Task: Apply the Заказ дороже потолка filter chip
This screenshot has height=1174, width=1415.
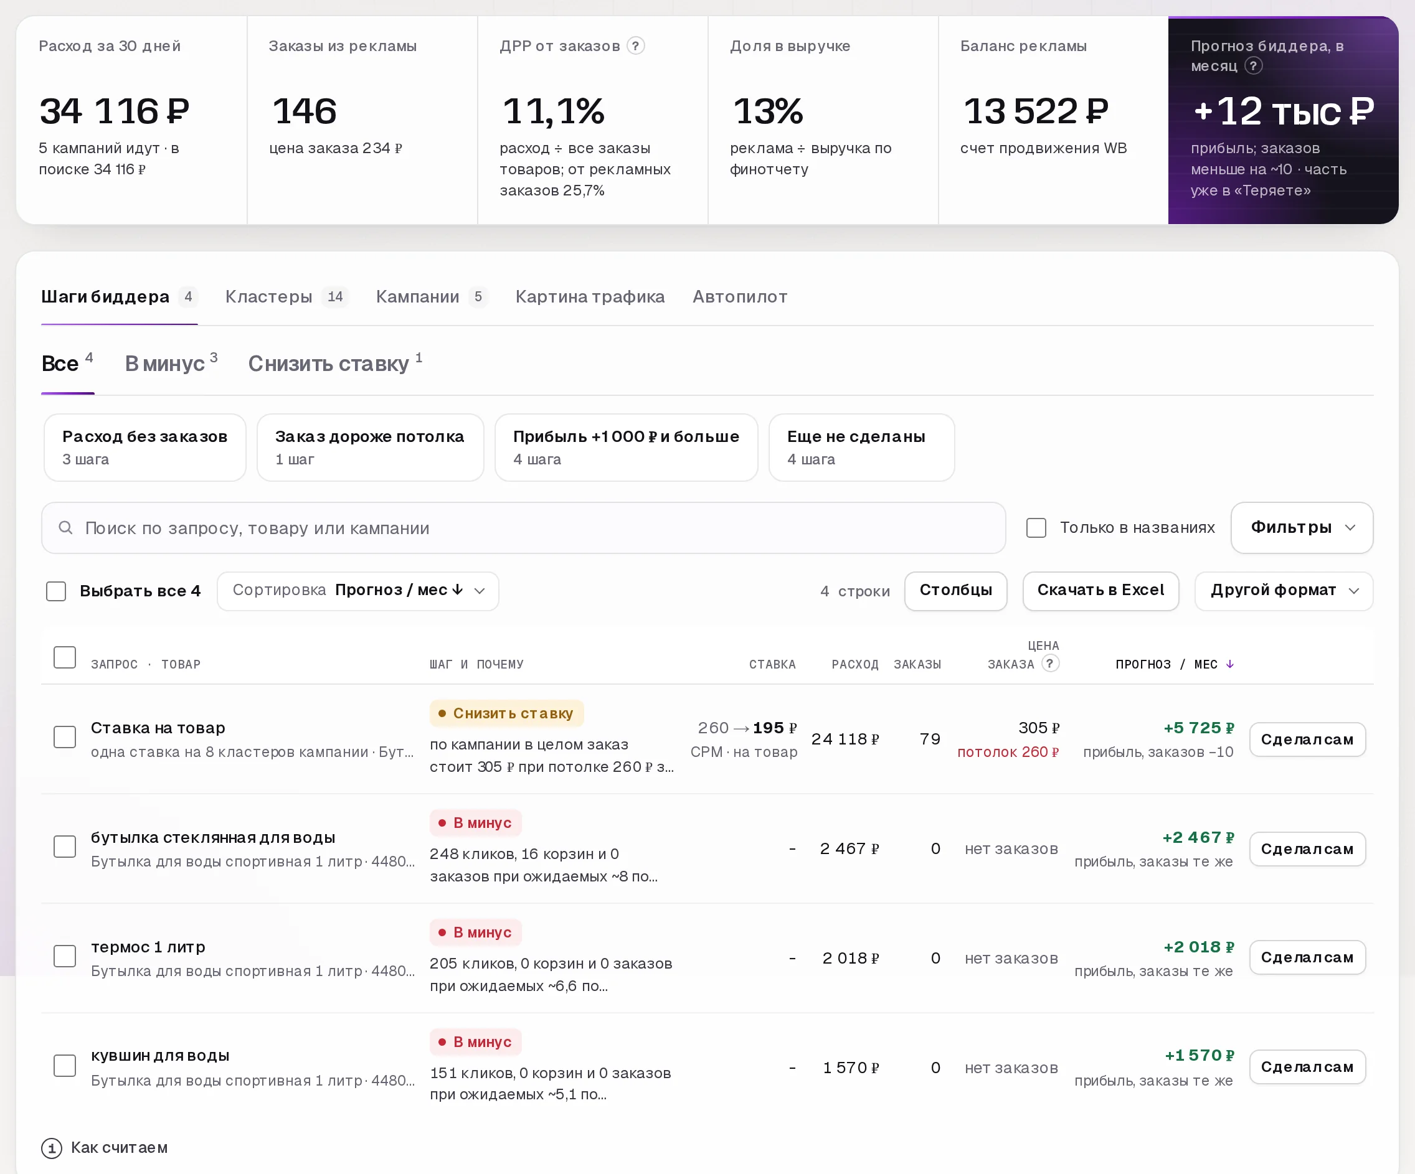Action: point(370,448)
